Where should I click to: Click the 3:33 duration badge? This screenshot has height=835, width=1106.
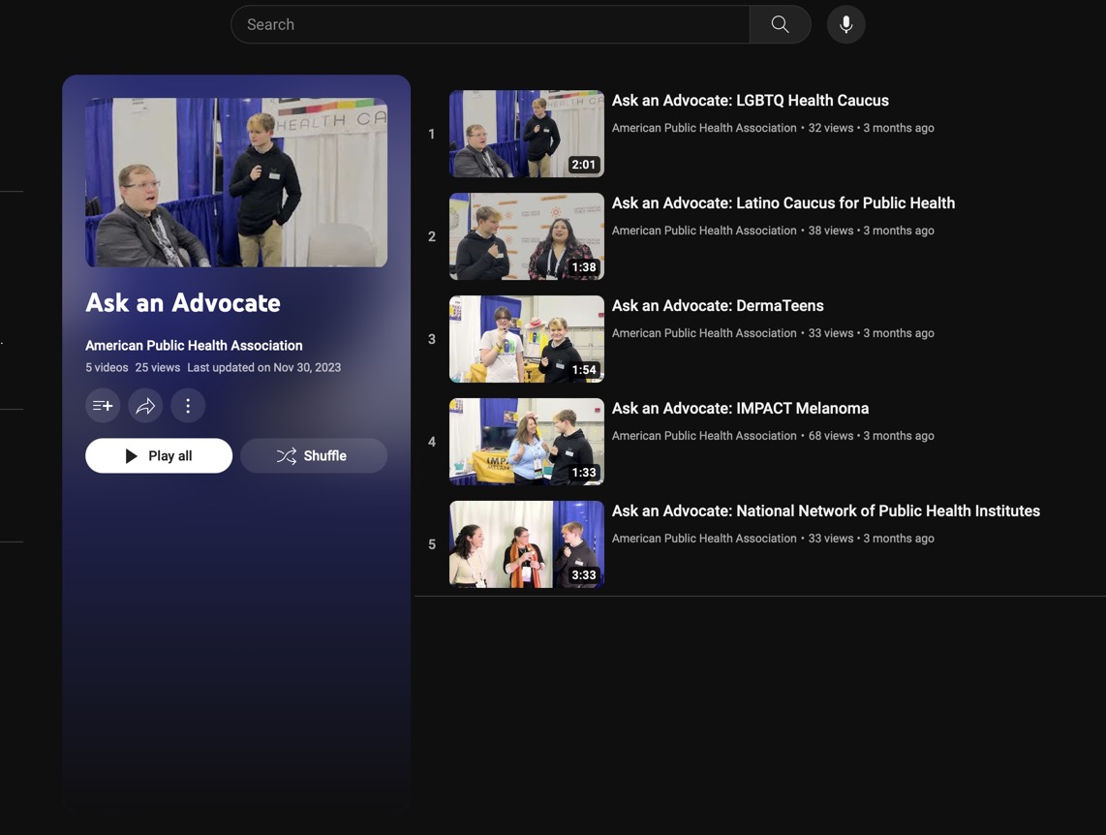click(x=583, y=574)
